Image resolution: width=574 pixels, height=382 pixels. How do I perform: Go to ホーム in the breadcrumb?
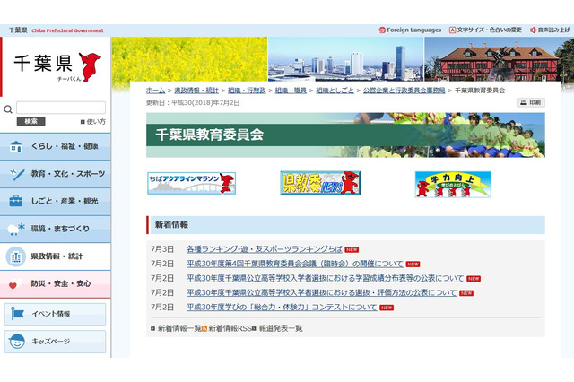155,90
